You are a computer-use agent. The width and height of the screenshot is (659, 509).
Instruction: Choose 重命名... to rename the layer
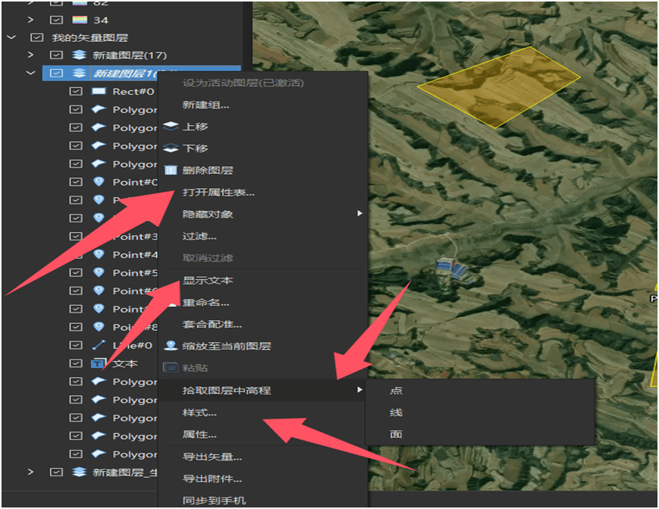(206, 302)
